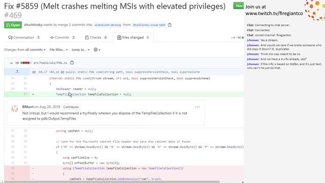
Task: Copy the Pdb.cs file path
Action: [x=72, y=63]
